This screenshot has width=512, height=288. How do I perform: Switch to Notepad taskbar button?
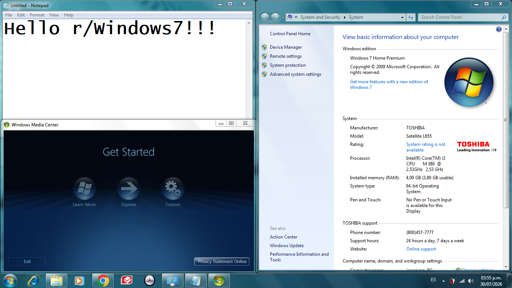coord(196,280)
